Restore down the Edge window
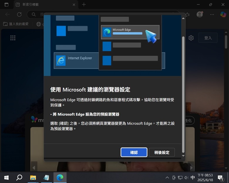The image size is (229, 183). click(x=211, y=5)
